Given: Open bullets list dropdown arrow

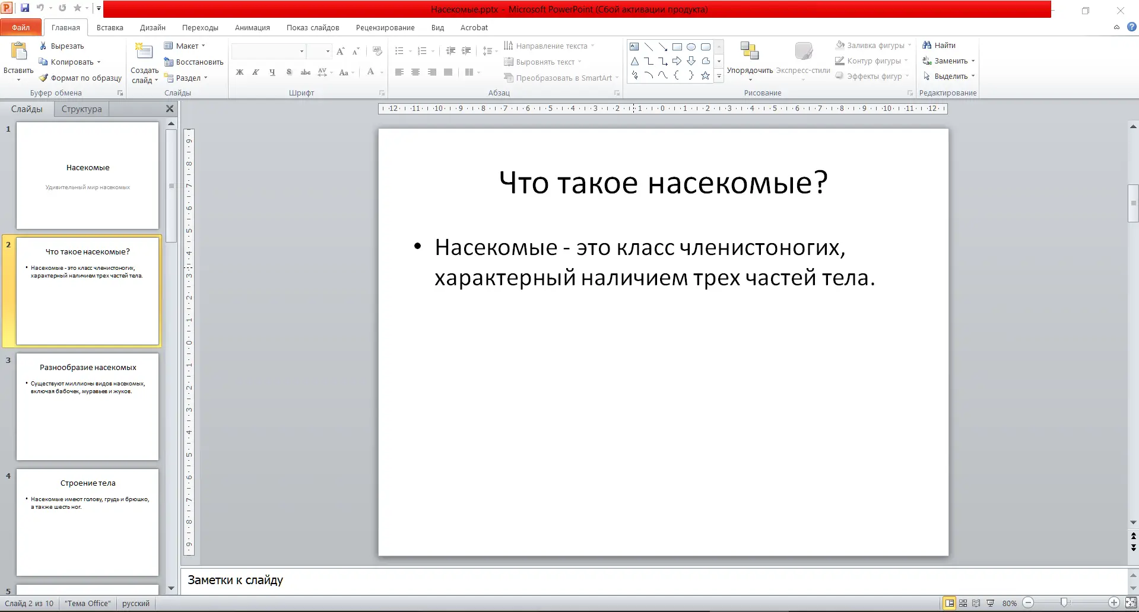Looking at the screenshot, I should 410,52.
